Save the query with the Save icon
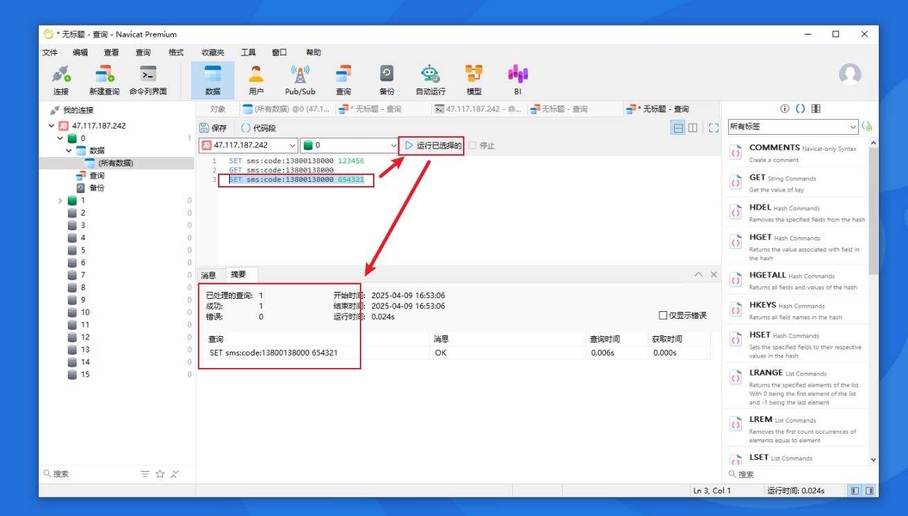908x516 pixels. coord(213,128)
